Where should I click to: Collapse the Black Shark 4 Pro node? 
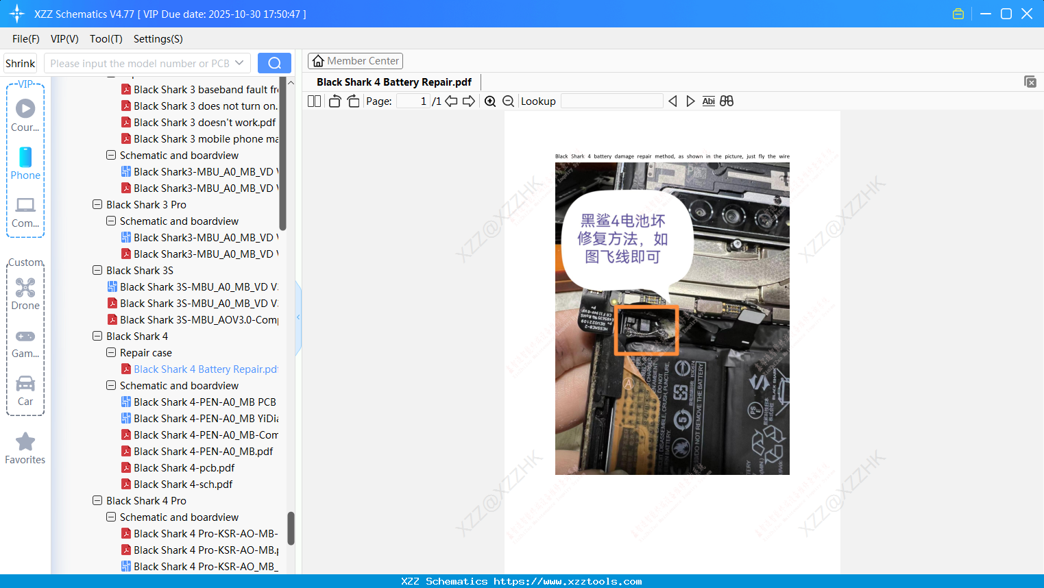coord(97,500)
